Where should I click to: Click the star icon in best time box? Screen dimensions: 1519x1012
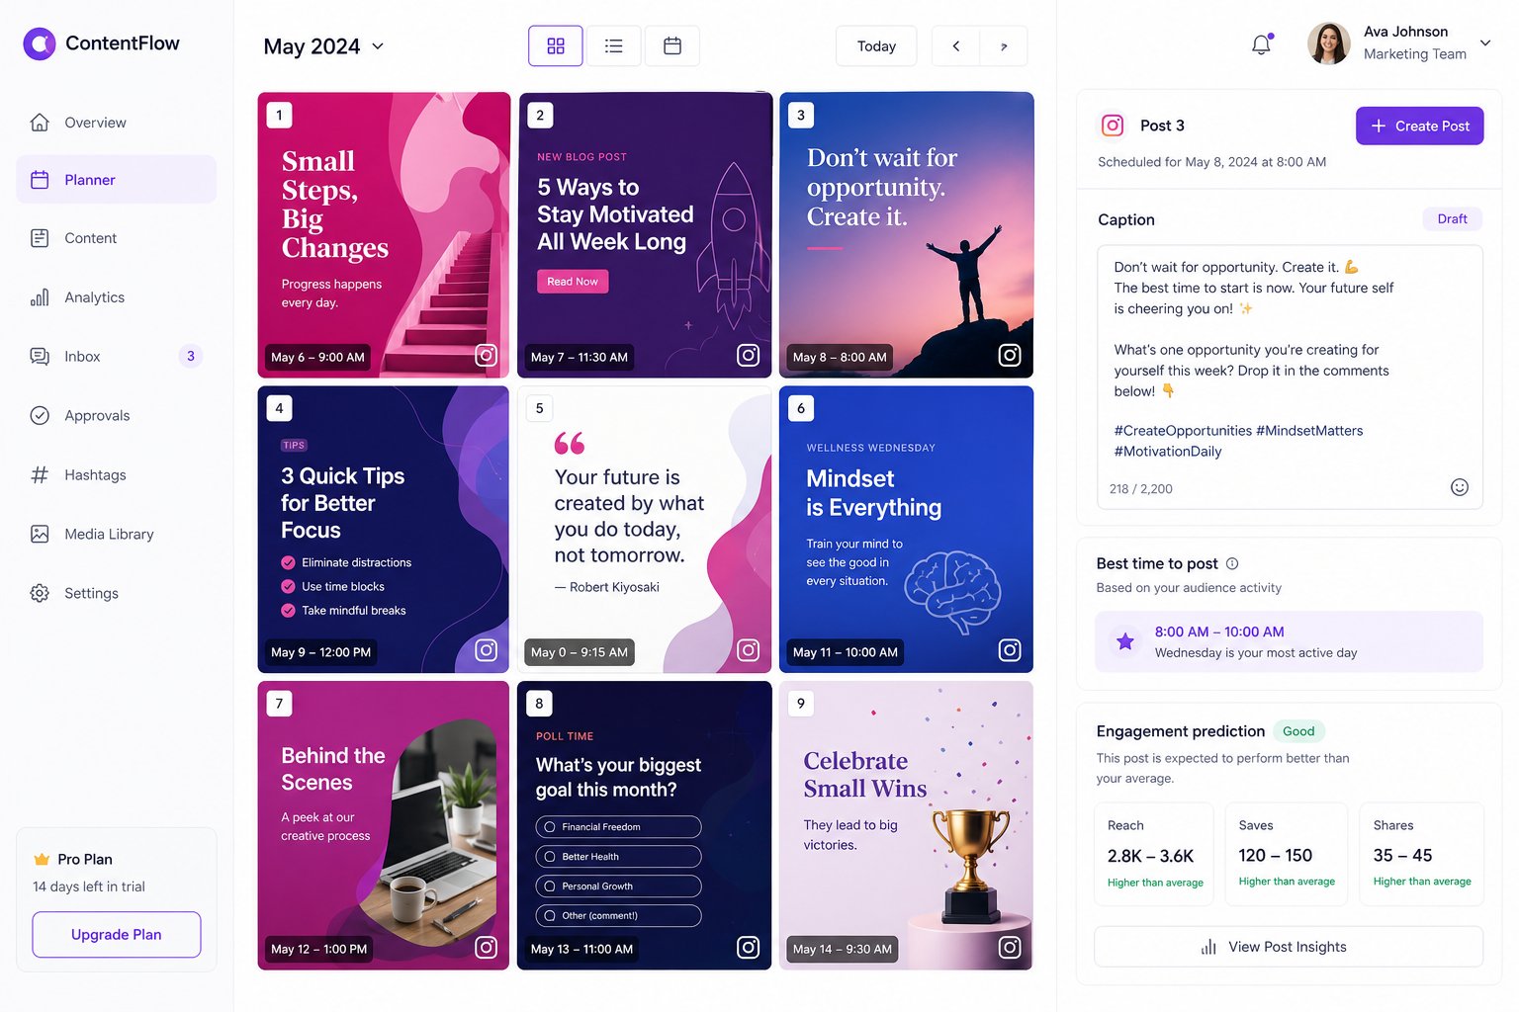pos(1125,641)
